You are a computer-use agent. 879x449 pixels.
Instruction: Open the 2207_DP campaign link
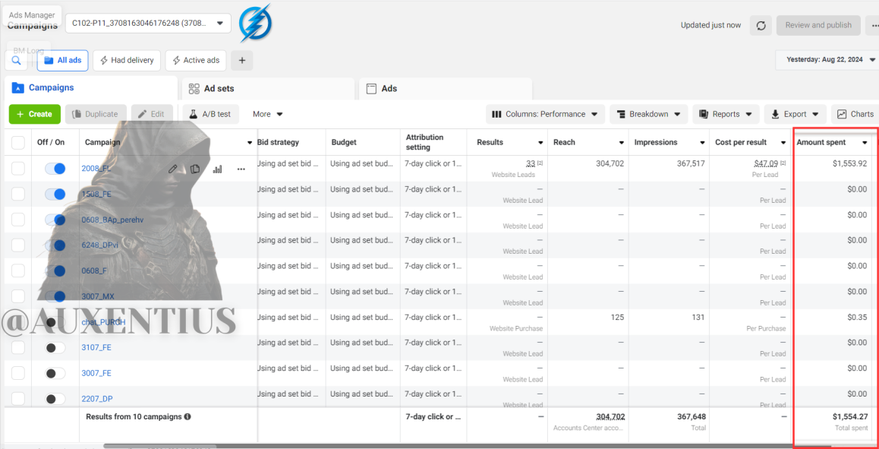pos(97,399)
